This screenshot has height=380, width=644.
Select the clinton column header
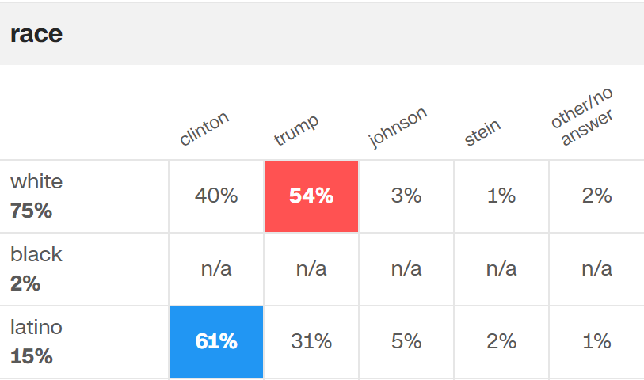point(204,129)
